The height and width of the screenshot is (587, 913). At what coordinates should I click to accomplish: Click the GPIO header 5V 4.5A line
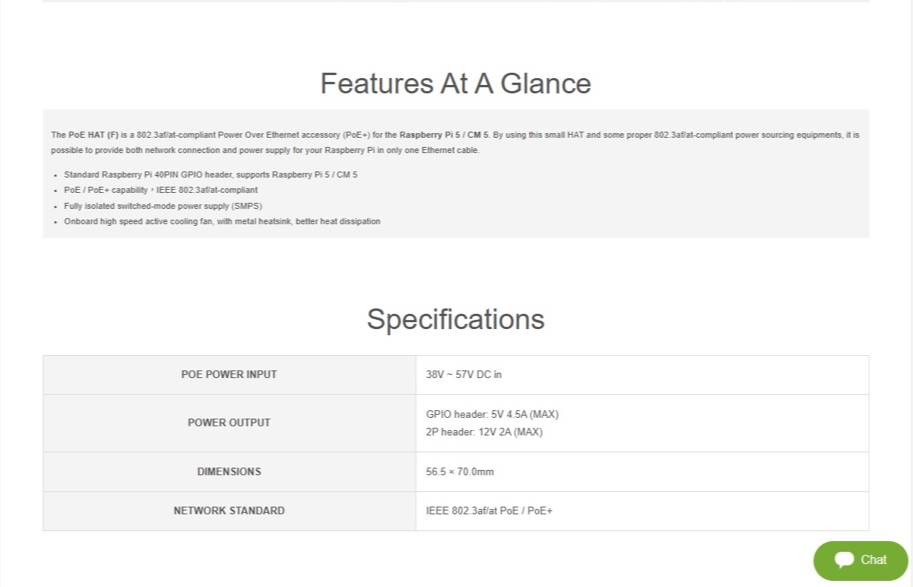pyautogui.click(x=492, y=414)
